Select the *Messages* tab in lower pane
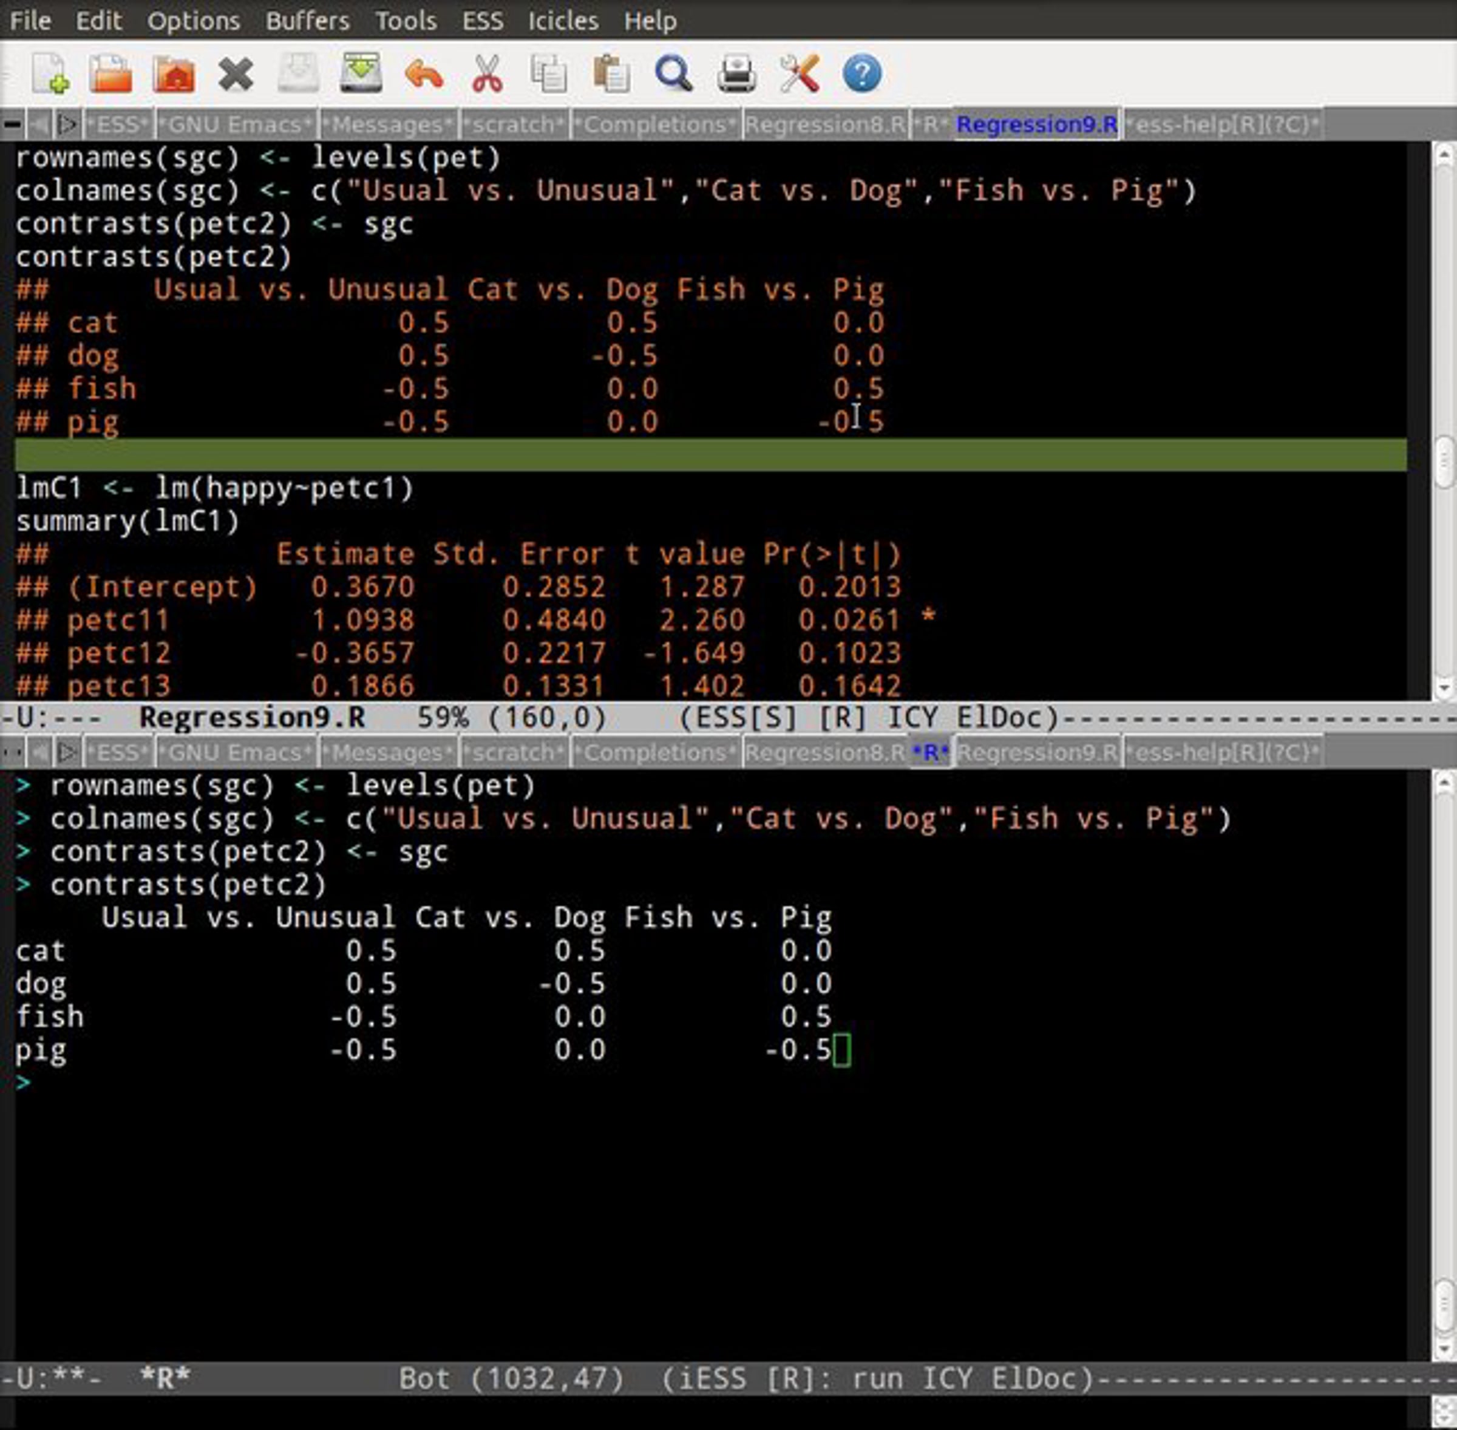This screenshot has width=1457, height=1430. [387, 752]
